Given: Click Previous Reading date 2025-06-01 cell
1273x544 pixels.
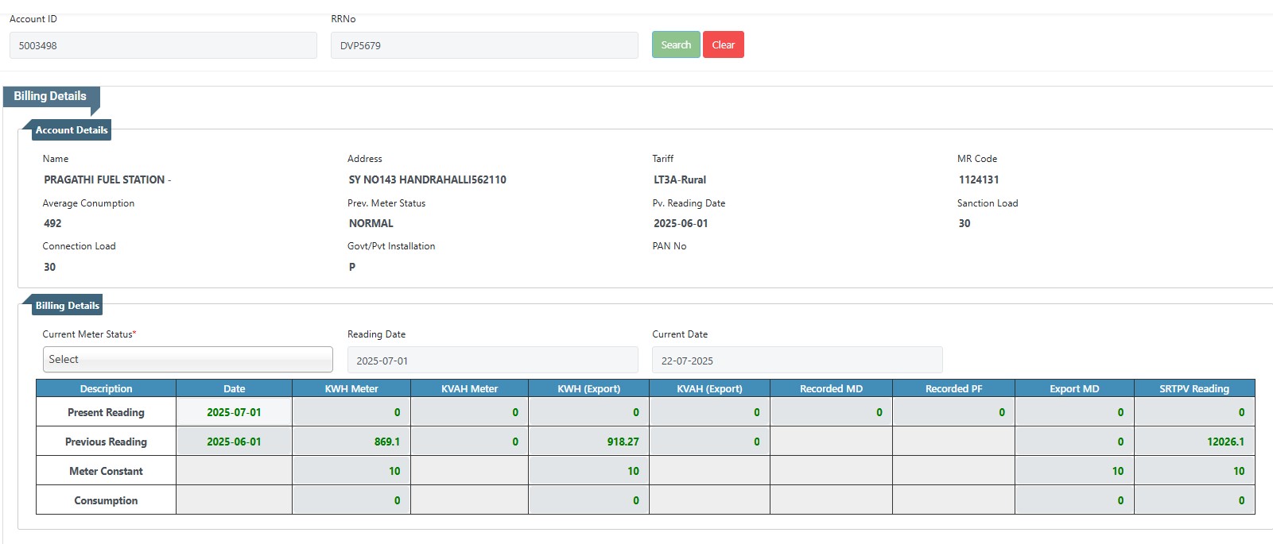Looking at the screenshot, I should tap(234, 442).
